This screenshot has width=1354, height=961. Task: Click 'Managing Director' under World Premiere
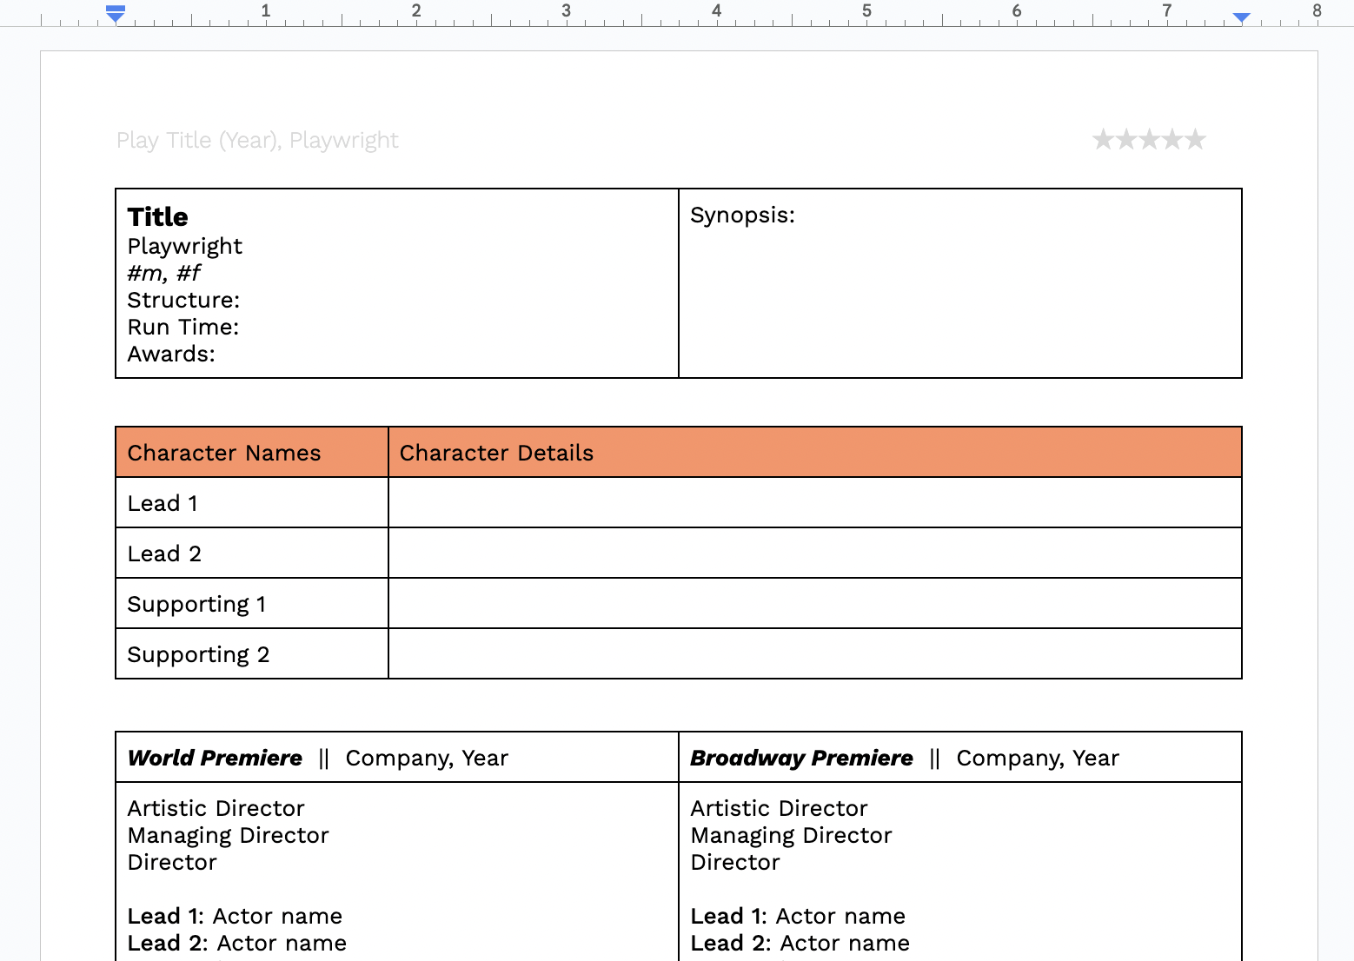click(x=228, y=836)
